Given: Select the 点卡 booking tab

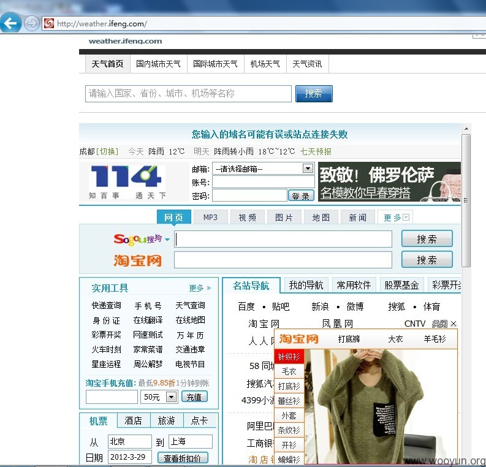Looking at the screenshot, I should click(199, 420).
